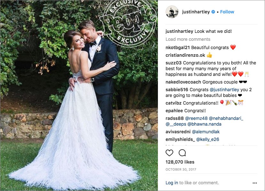265x191 pixels.
Task: Load more comments on the post
Action: [188, 39]
